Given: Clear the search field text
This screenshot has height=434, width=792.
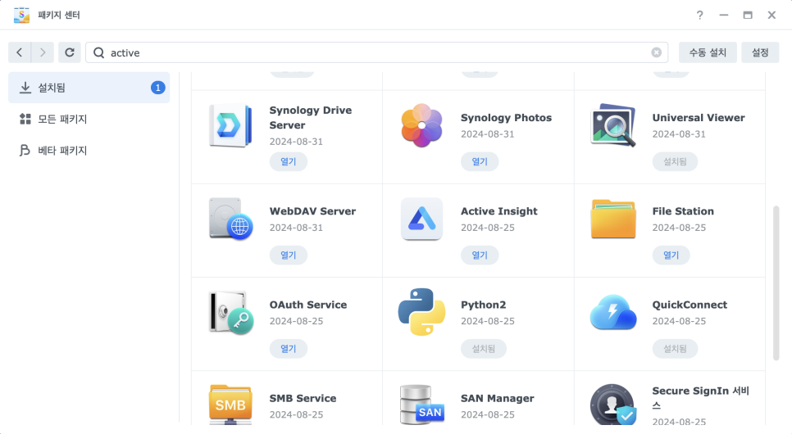Looking at the screenshot, I should click(x=656, y=52).
